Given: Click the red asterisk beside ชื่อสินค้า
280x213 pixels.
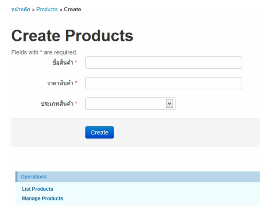Looking at the screenshot, I should tap(76, 62).
